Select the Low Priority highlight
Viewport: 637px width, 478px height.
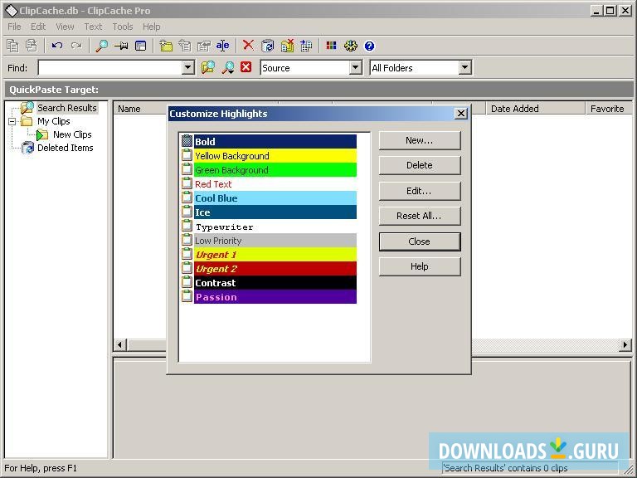pos(269,240)
